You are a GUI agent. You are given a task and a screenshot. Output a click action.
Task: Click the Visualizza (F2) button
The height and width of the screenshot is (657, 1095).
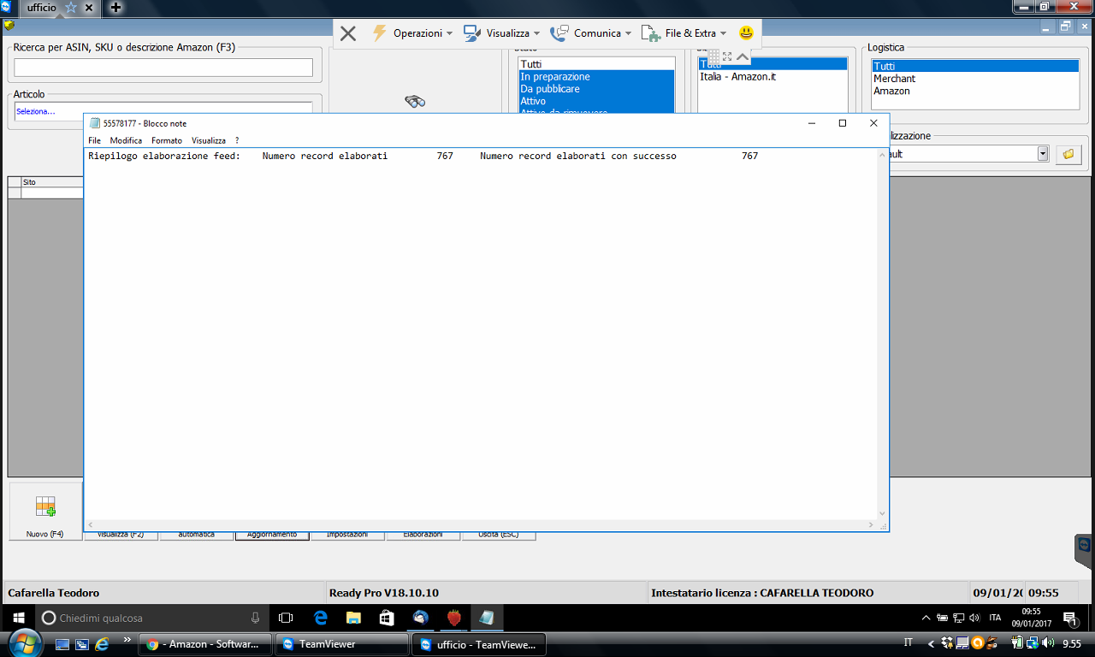click(x=121, y=535)
